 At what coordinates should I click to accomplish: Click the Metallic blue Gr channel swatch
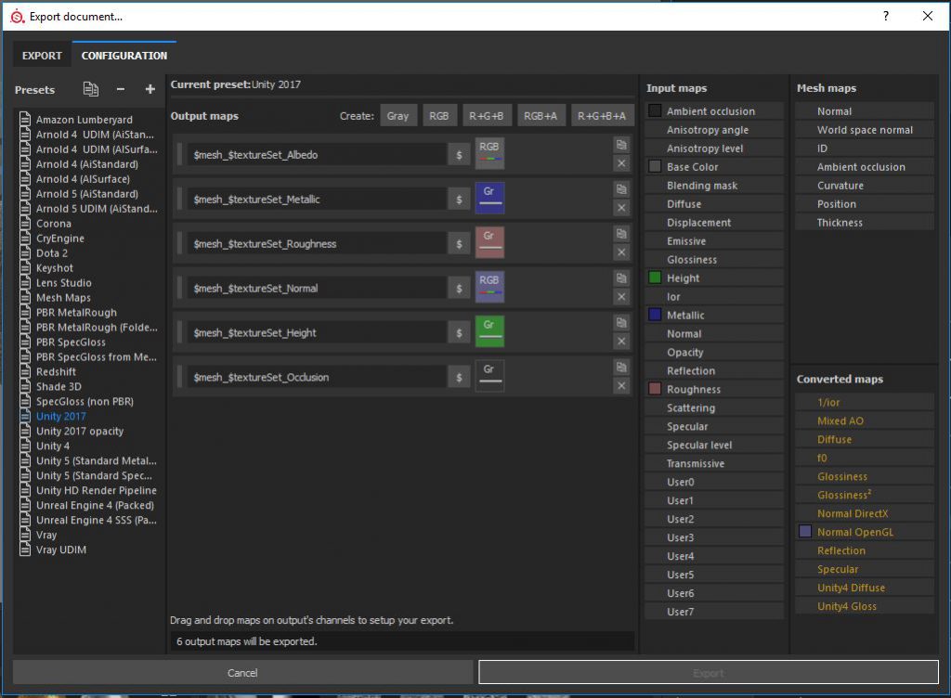pos(489,198)
